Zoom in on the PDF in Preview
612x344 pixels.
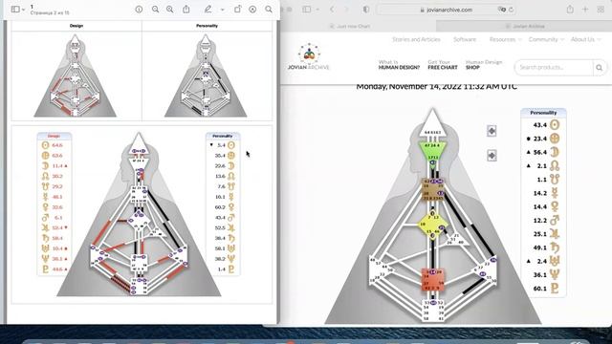(x=170, y=9)
